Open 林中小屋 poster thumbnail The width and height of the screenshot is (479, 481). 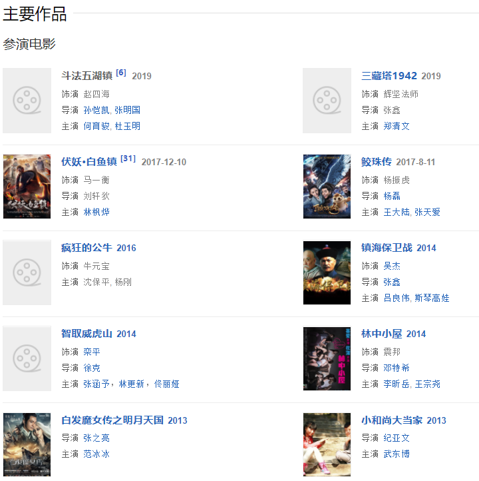tap(327, 358)
